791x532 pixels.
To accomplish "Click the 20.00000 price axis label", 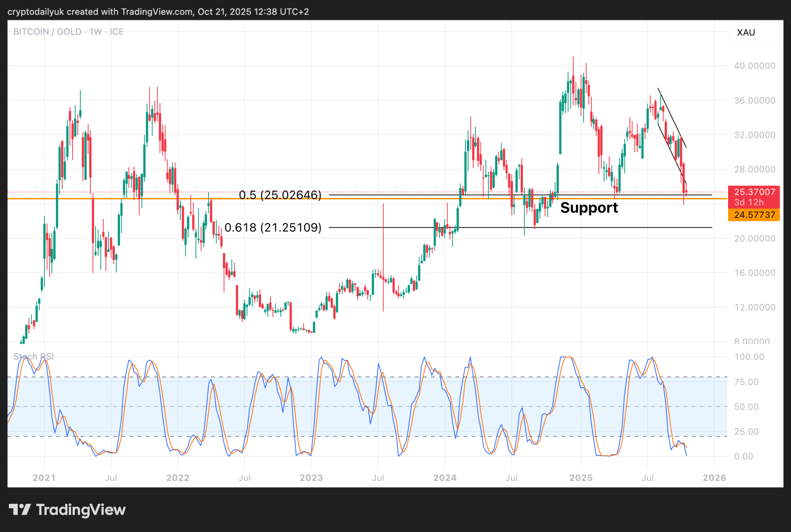I will click(754, 238).
